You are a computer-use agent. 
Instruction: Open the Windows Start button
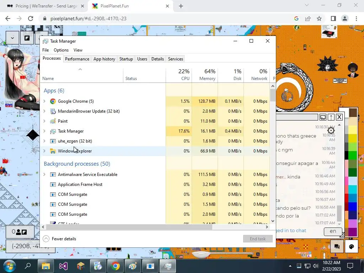pyautogui.click(x=9, y=266)
